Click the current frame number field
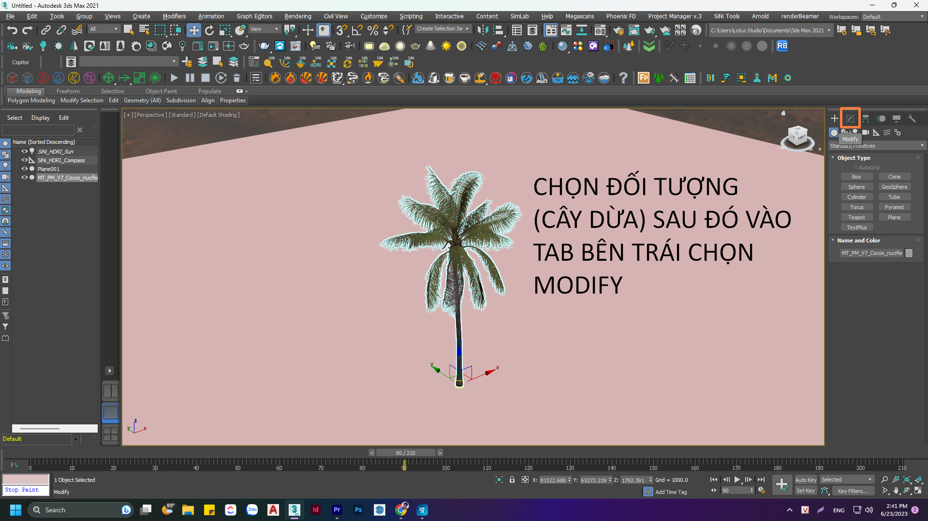Image resolution: width=928 pixels, height=521 pixels. [x=735, y=491]
